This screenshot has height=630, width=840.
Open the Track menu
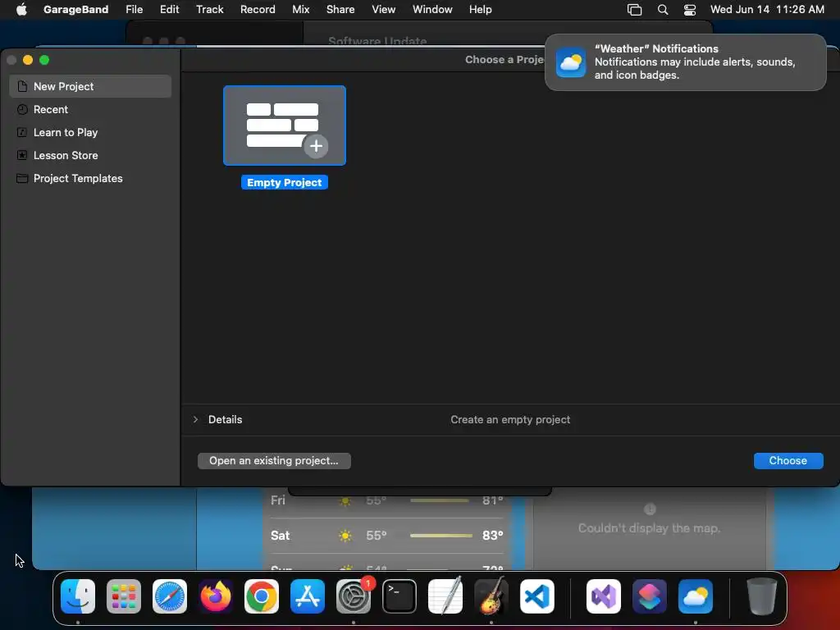[x=209, y=9]
